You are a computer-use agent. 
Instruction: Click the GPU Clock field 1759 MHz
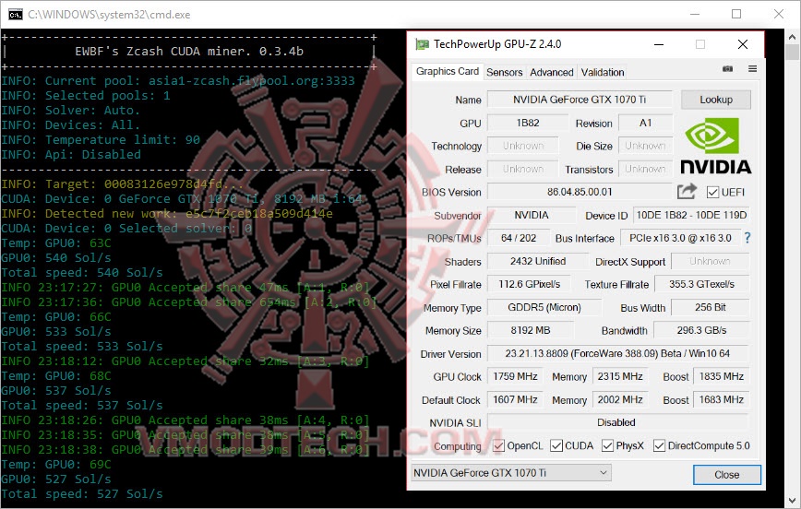[515, 376]
